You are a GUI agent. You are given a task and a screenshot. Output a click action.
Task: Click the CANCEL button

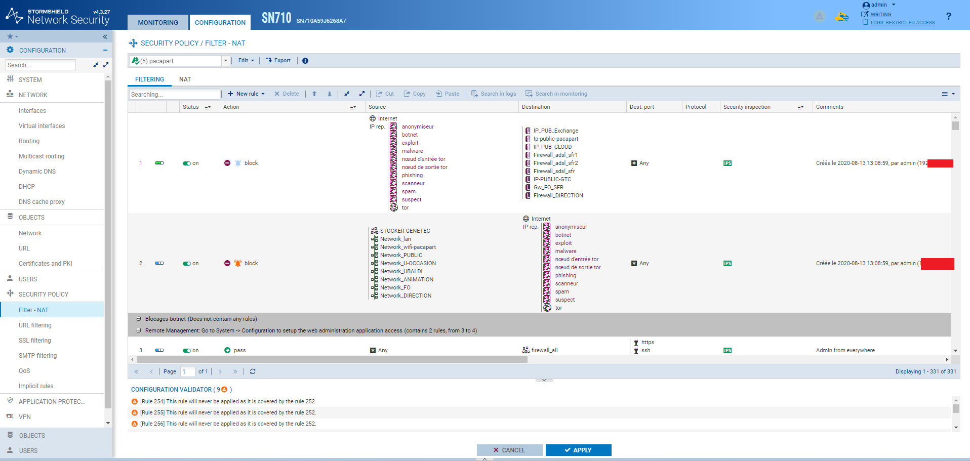509,450
